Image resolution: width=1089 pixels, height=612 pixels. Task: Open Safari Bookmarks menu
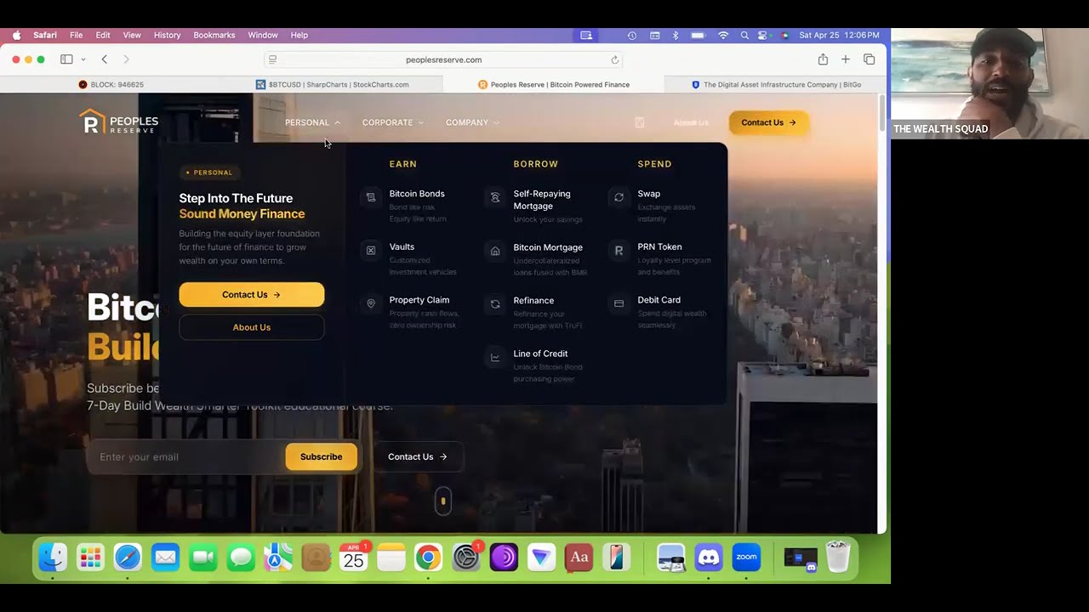[214, 36]
